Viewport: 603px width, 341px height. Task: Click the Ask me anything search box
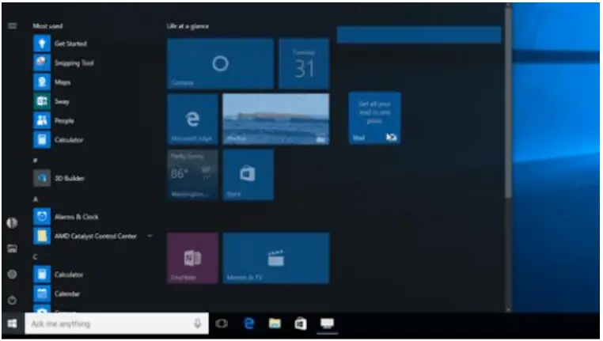click(x=116, y=324)
